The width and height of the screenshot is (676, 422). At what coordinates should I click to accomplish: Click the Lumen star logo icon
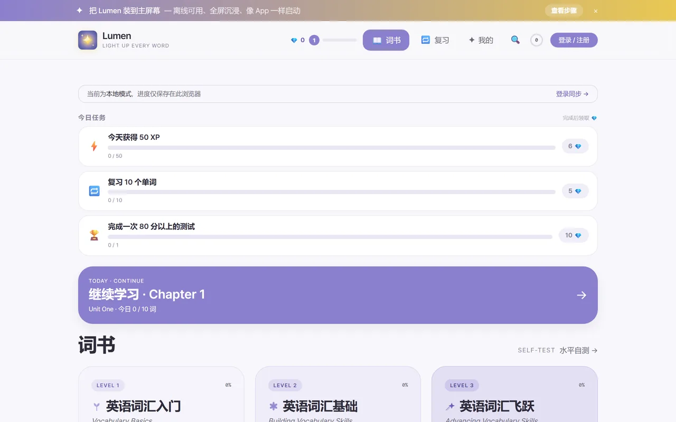tap(88, 40)
